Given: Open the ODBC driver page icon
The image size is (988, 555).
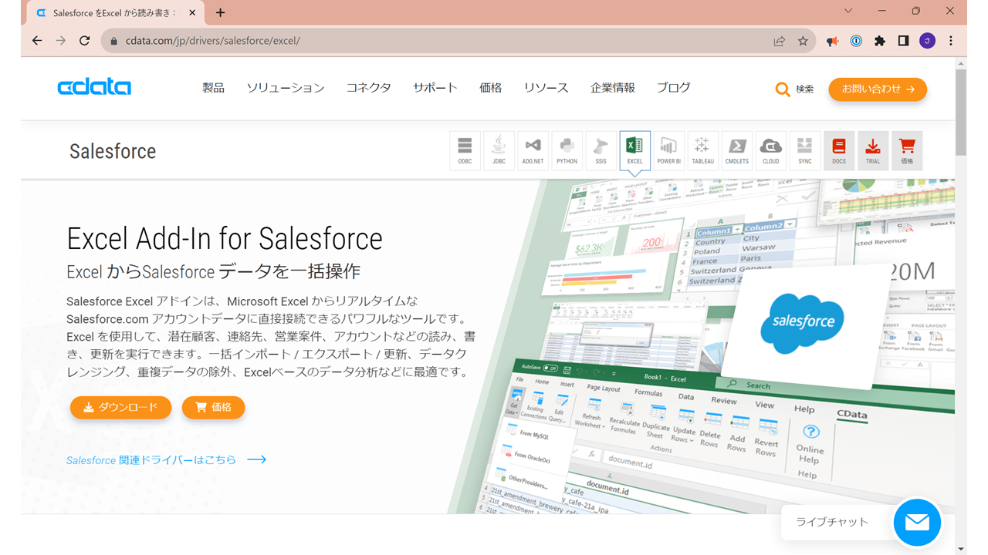Looking at the screenshot, I should pos(465,150).
